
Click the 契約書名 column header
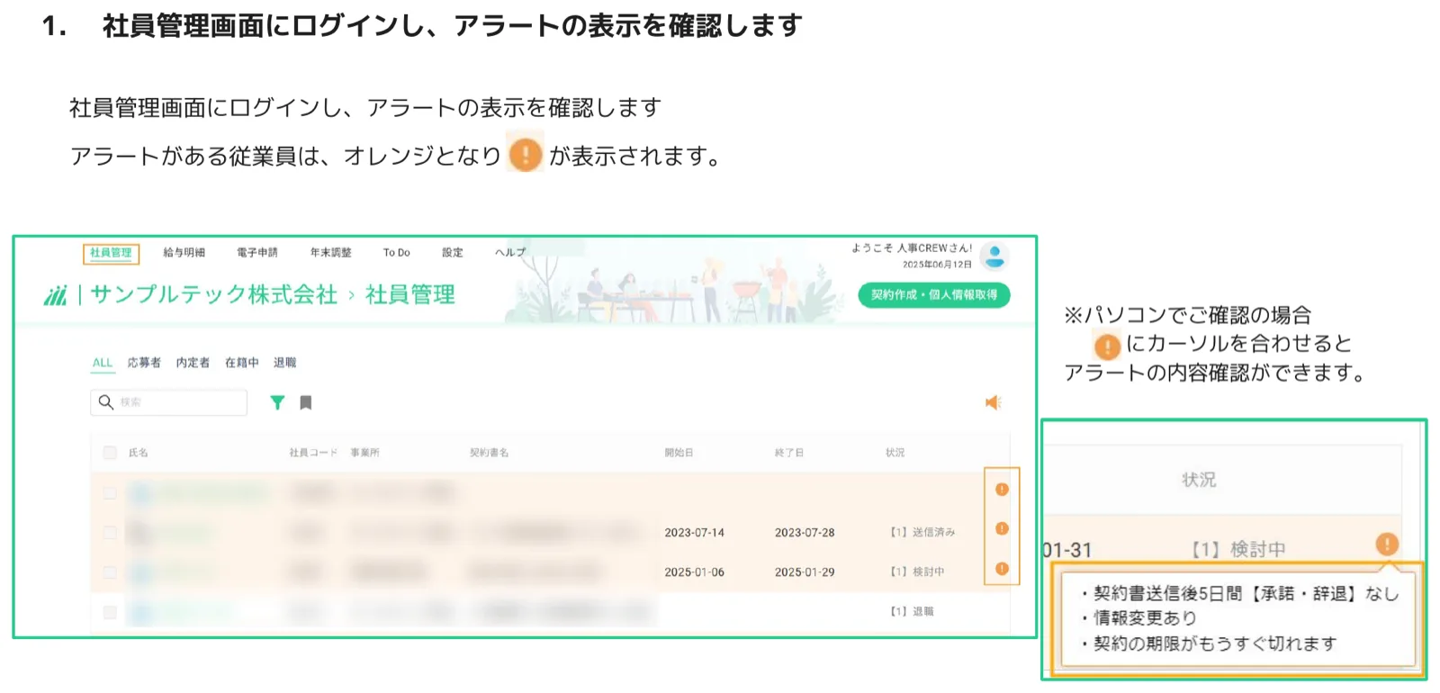pos(489,453)
